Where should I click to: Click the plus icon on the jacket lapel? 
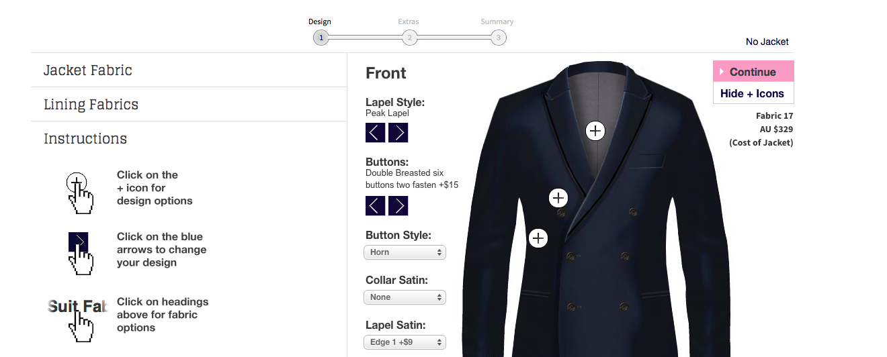(x=595, y=130)
